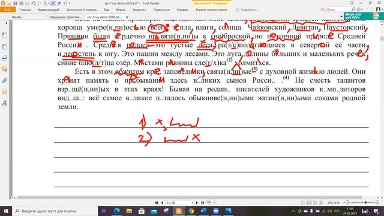Switch to the Повышение грамотности document tab
384x216 pixels.
[65, 17]
